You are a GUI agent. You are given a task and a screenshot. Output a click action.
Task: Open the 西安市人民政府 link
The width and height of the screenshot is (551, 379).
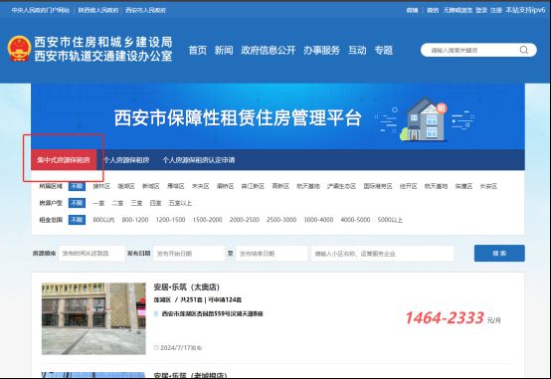click(x=145, y=10)
